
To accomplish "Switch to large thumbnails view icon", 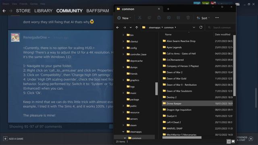I will 233,141.
